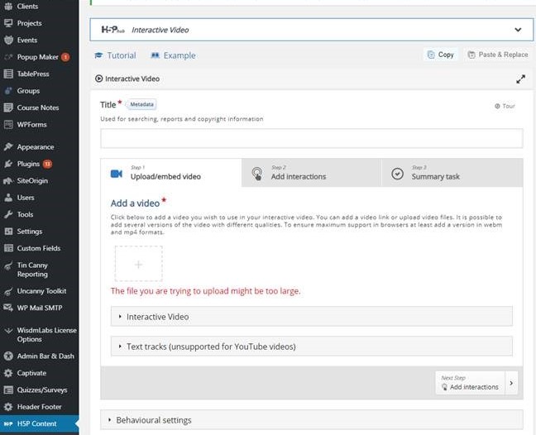Click the Course Notes menu label
The image size is (536, 435).
[38, 108]
